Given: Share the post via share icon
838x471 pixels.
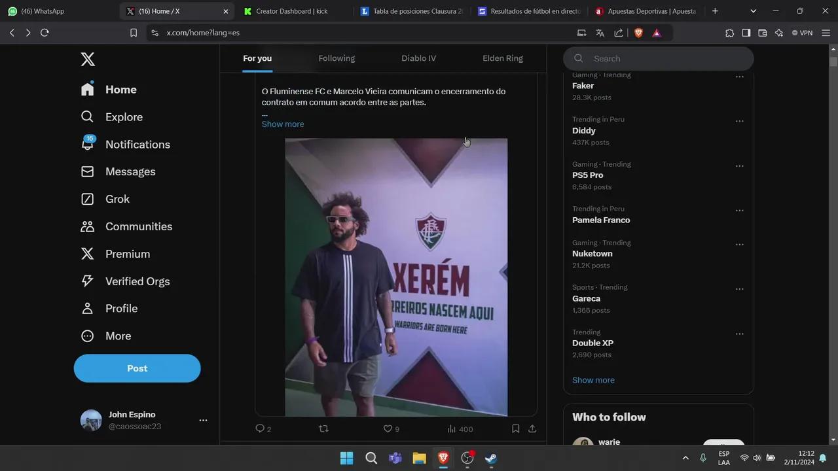Looking at the screenshot, I should point(532,429).
